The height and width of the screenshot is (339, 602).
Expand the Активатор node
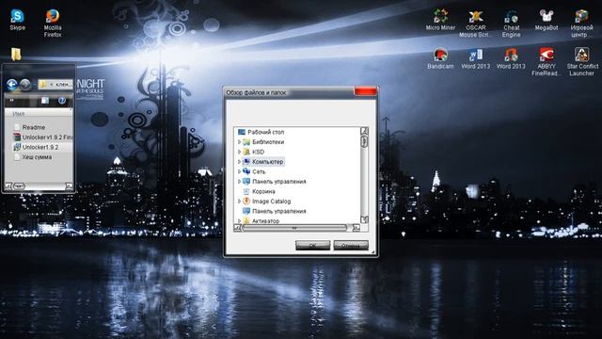click(239, 221)
